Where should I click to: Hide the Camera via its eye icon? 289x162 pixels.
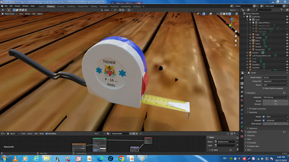pos(287,52)
